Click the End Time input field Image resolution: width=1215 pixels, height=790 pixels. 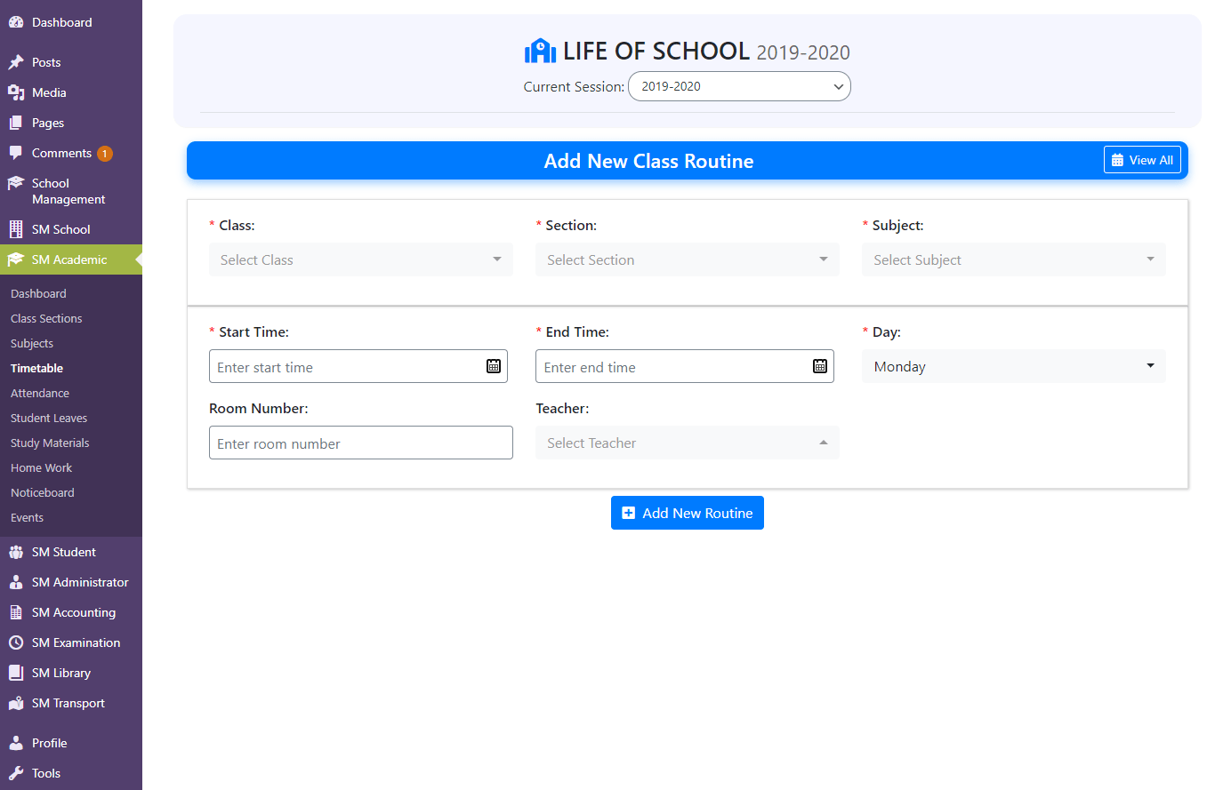click(x=685, y=366)
